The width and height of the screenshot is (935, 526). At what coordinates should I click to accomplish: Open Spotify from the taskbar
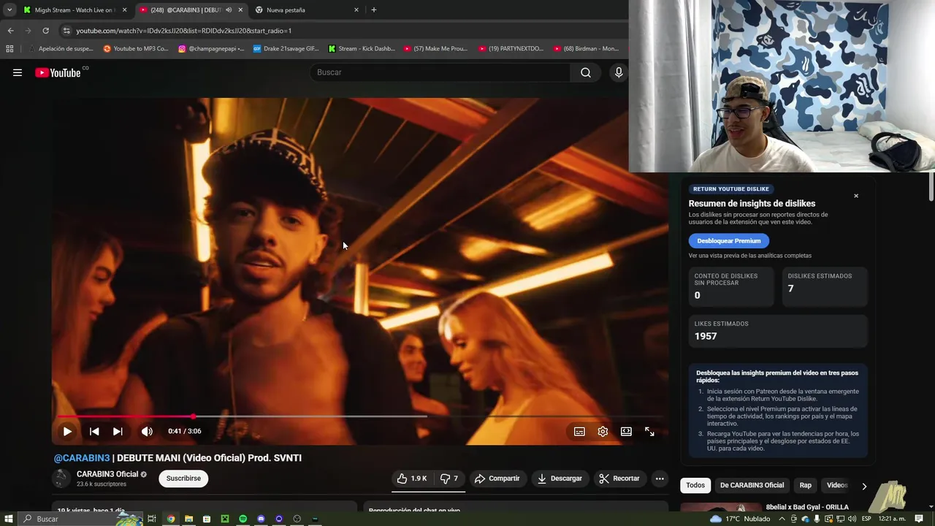[x=243, y=519]
